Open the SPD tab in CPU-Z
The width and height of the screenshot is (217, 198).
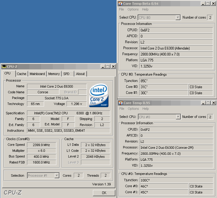click(x=67, y=74)
